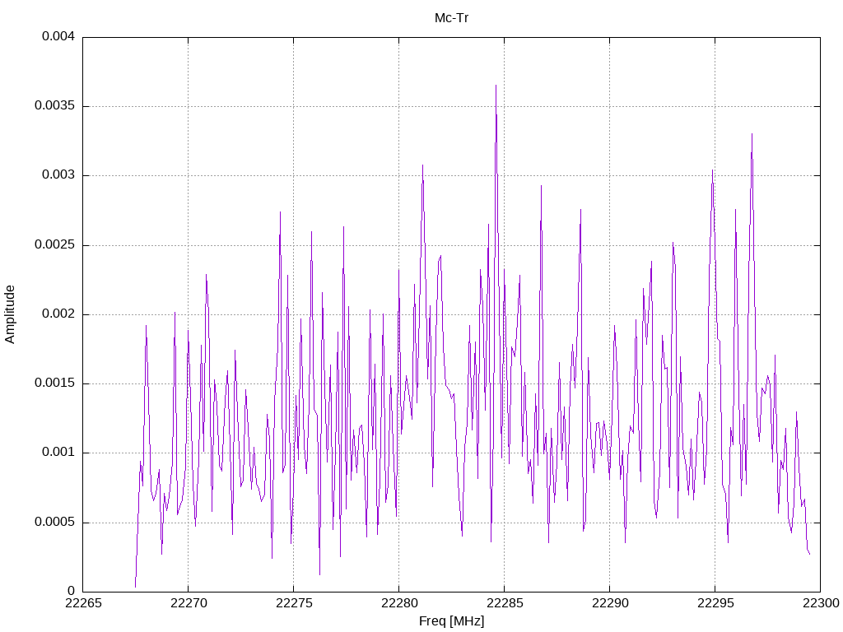This screenshot has height=632, width=843.
Task: Click the Freq [MHz] x-axis label
Action: (452, 621)
